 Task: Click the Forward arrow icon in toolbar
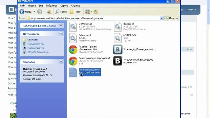click(40, 12)
